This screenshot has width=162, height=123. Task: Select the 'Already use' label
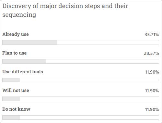[16, 35]
